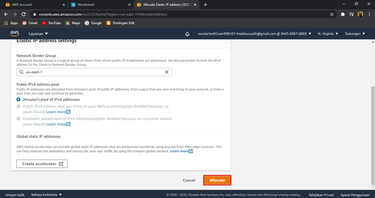This screenshot has height=198, width=375.
Task: Bookmark this page with the star icon
Action: click(x=332, y=14)
